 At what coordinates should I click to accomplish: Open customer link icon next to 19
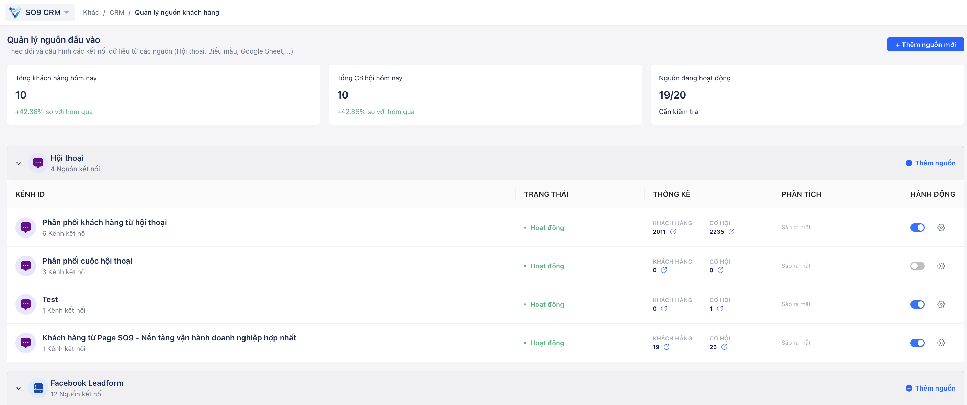click(x=666, y=347)
